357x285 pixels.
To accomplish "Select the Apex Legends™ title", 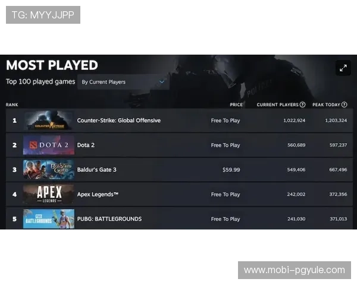I will (x=98, y=194).
